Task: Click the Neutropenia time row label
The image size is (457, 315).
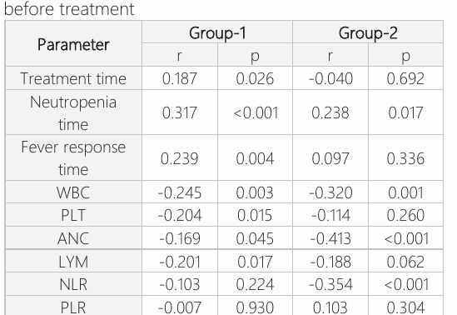Action: [x=73, y=112]
